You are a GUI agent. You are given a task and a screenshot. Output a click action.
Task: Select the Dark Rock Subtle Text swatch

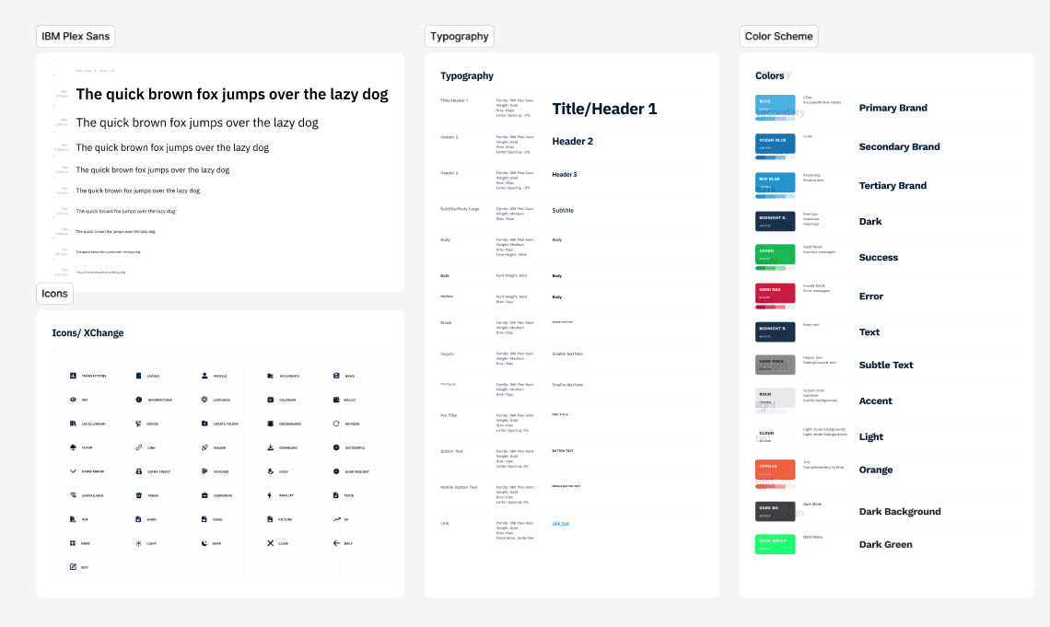point(776,365)
